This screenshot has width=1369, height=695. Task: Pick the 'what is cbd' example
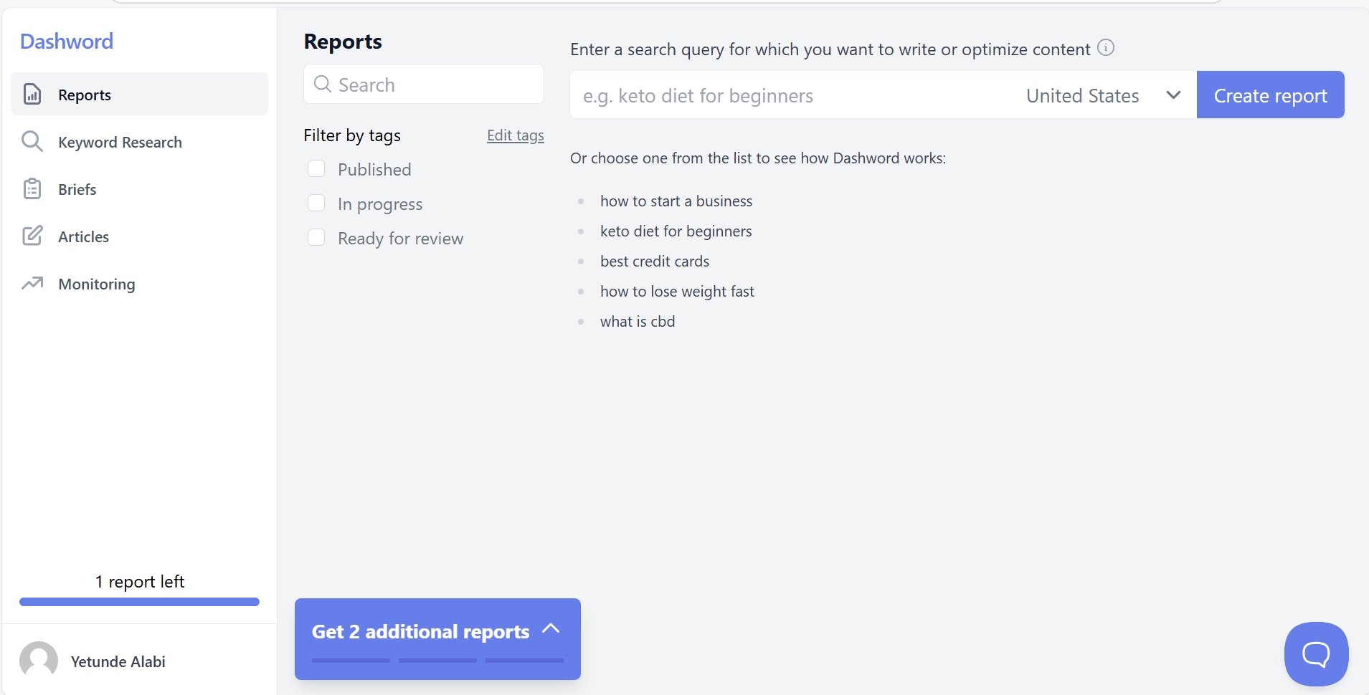[x=638, y=322]
